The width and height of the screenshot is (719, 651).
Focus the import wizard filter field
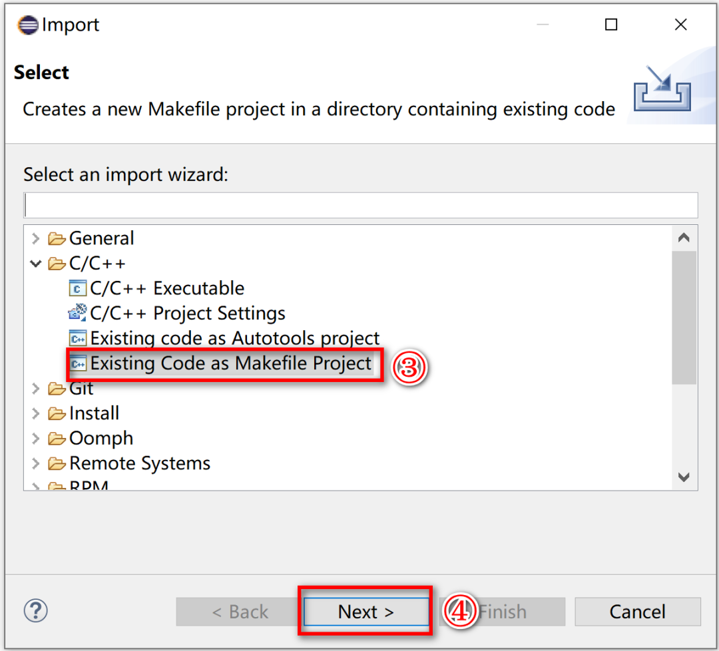pyautogui.click(x=360, y=205)
